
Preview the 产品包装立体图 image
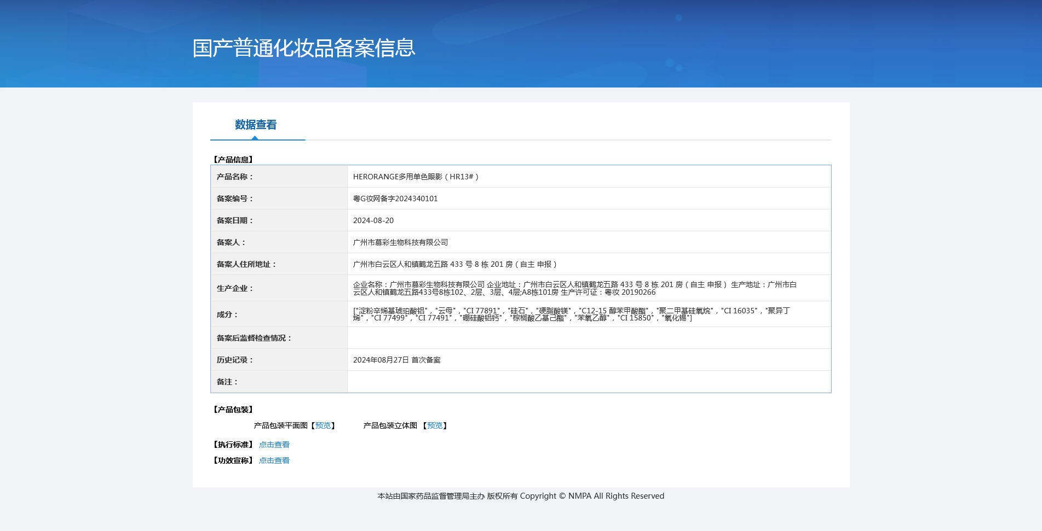pos(435,425)
